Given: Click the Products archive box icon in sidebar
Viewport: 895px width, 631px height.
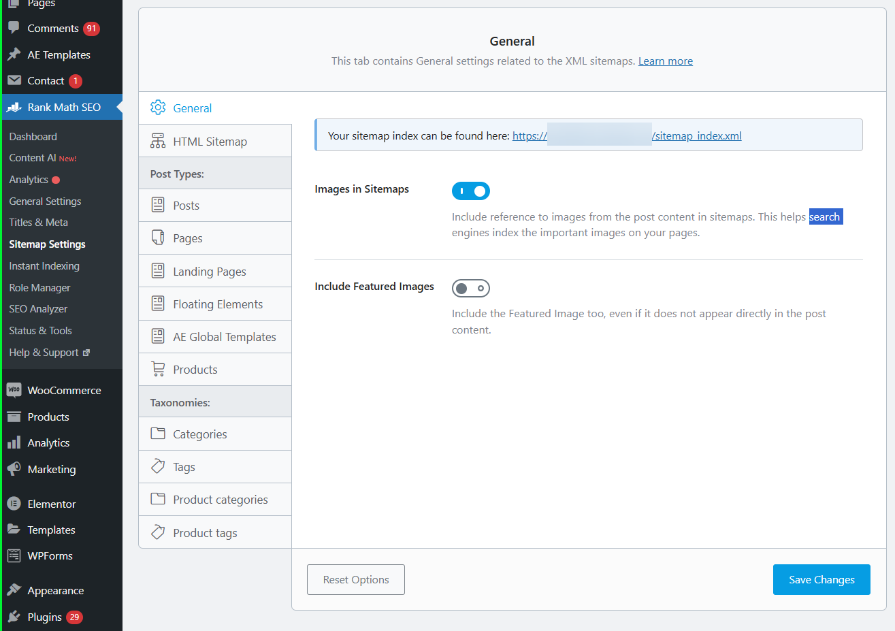Looking at the screenshot, I should 14,417.
